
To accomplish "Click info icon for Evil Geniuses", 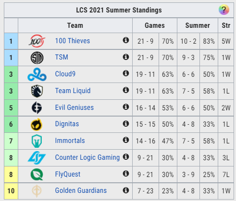I will pos(126,106).
